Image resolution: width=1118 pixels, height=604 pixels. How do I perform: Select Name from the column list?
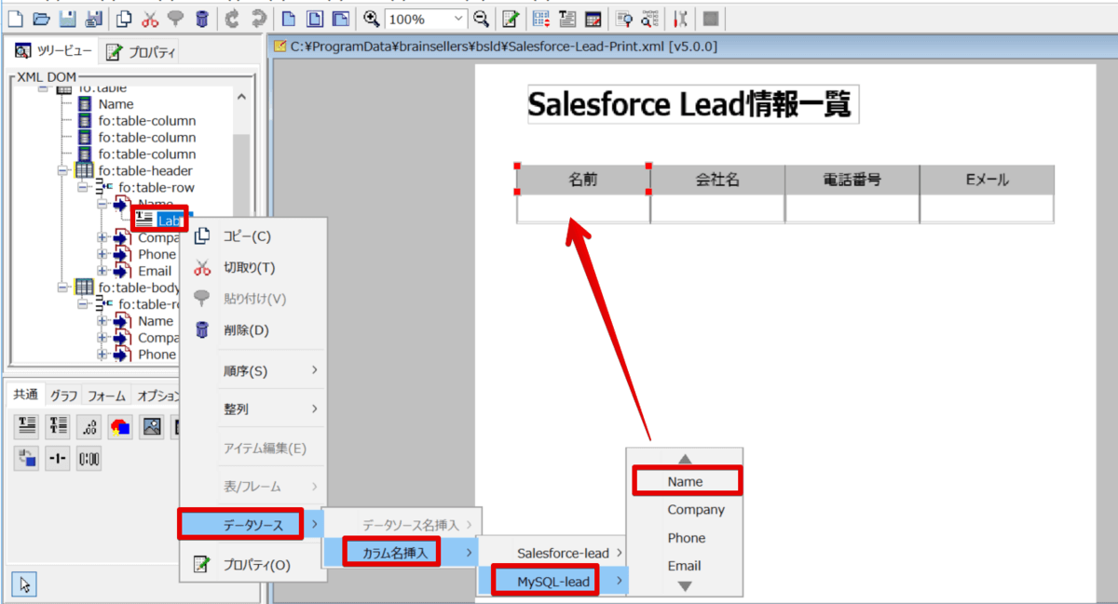pyautogui.click(x=685, y=482)
